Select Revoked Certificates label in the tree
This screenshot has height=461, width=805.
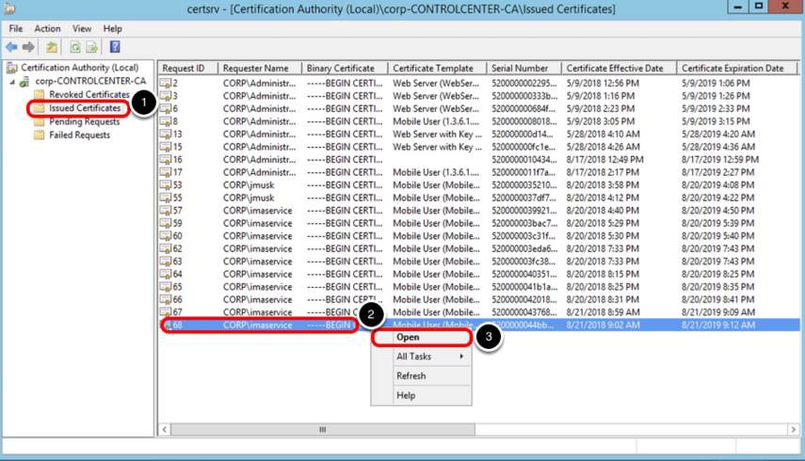(x=89, y=94)
